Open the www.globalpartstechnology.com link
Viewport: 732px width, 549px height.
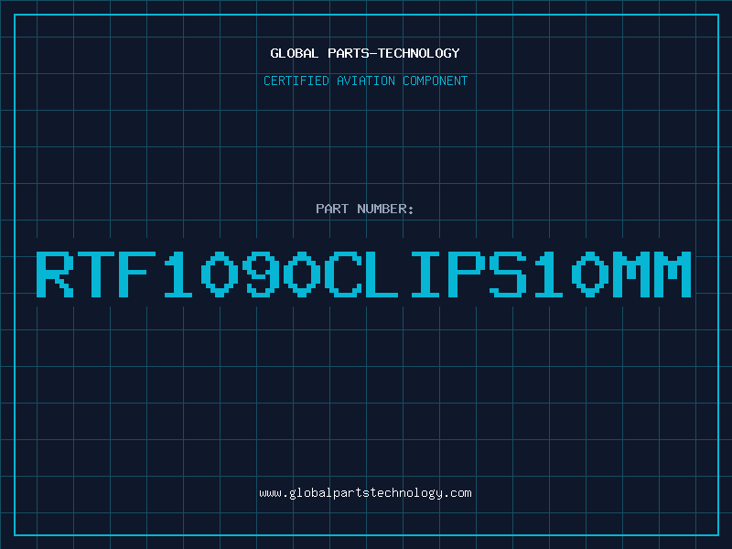pyautogui.click(x=365, y=493)
